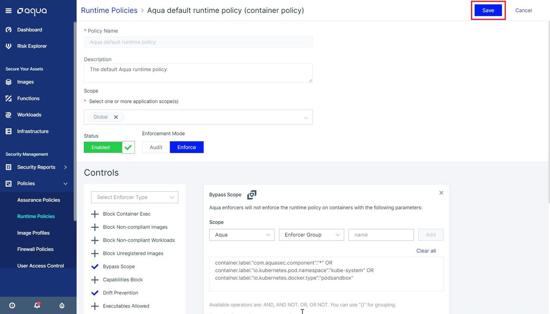The height and width of the screenshot is (314, 550).
Task: Open the Aqua scope dropdown
Action: click(x=242, y=235)
